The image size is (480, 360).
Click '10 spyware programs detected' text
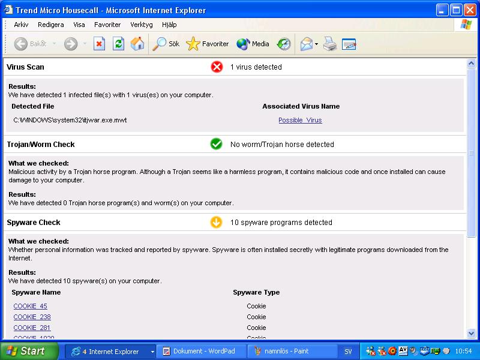tap(281, 223)
